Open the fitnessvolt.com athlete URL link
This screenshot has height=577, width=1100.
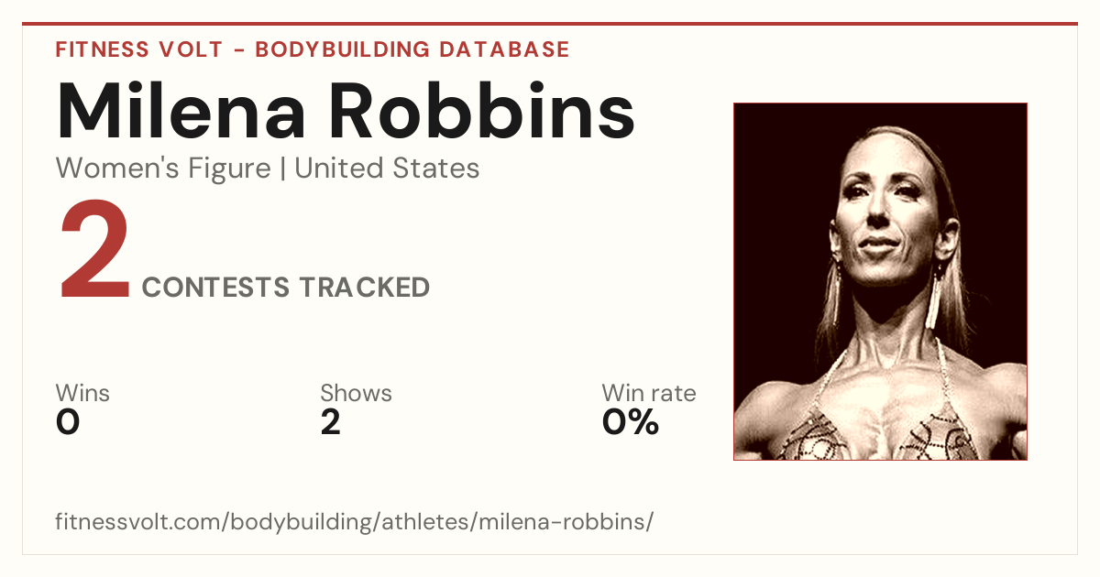[x=354, y=522]
